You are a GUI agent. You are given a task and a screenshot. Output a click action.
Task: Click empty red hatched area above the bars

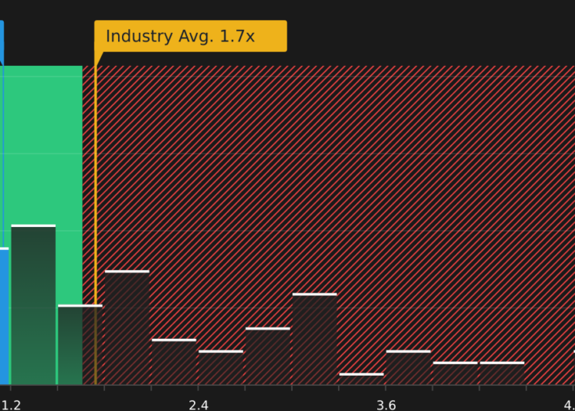tap(330, 165)
